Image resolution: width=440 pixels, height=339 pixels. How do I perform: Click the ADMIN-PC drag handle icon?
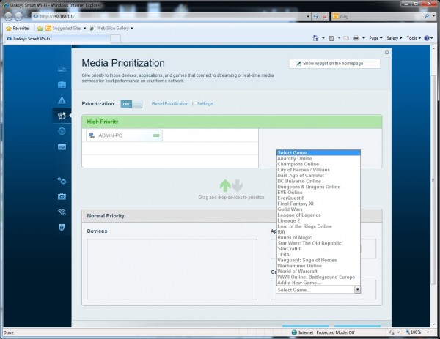click(155, 135)
